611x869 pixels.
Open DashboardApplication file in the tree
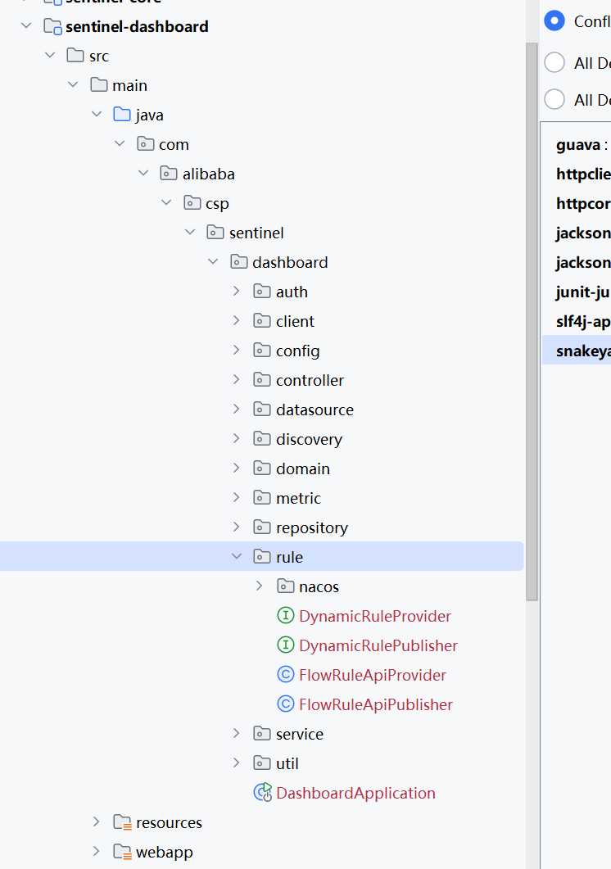[355, 793]
